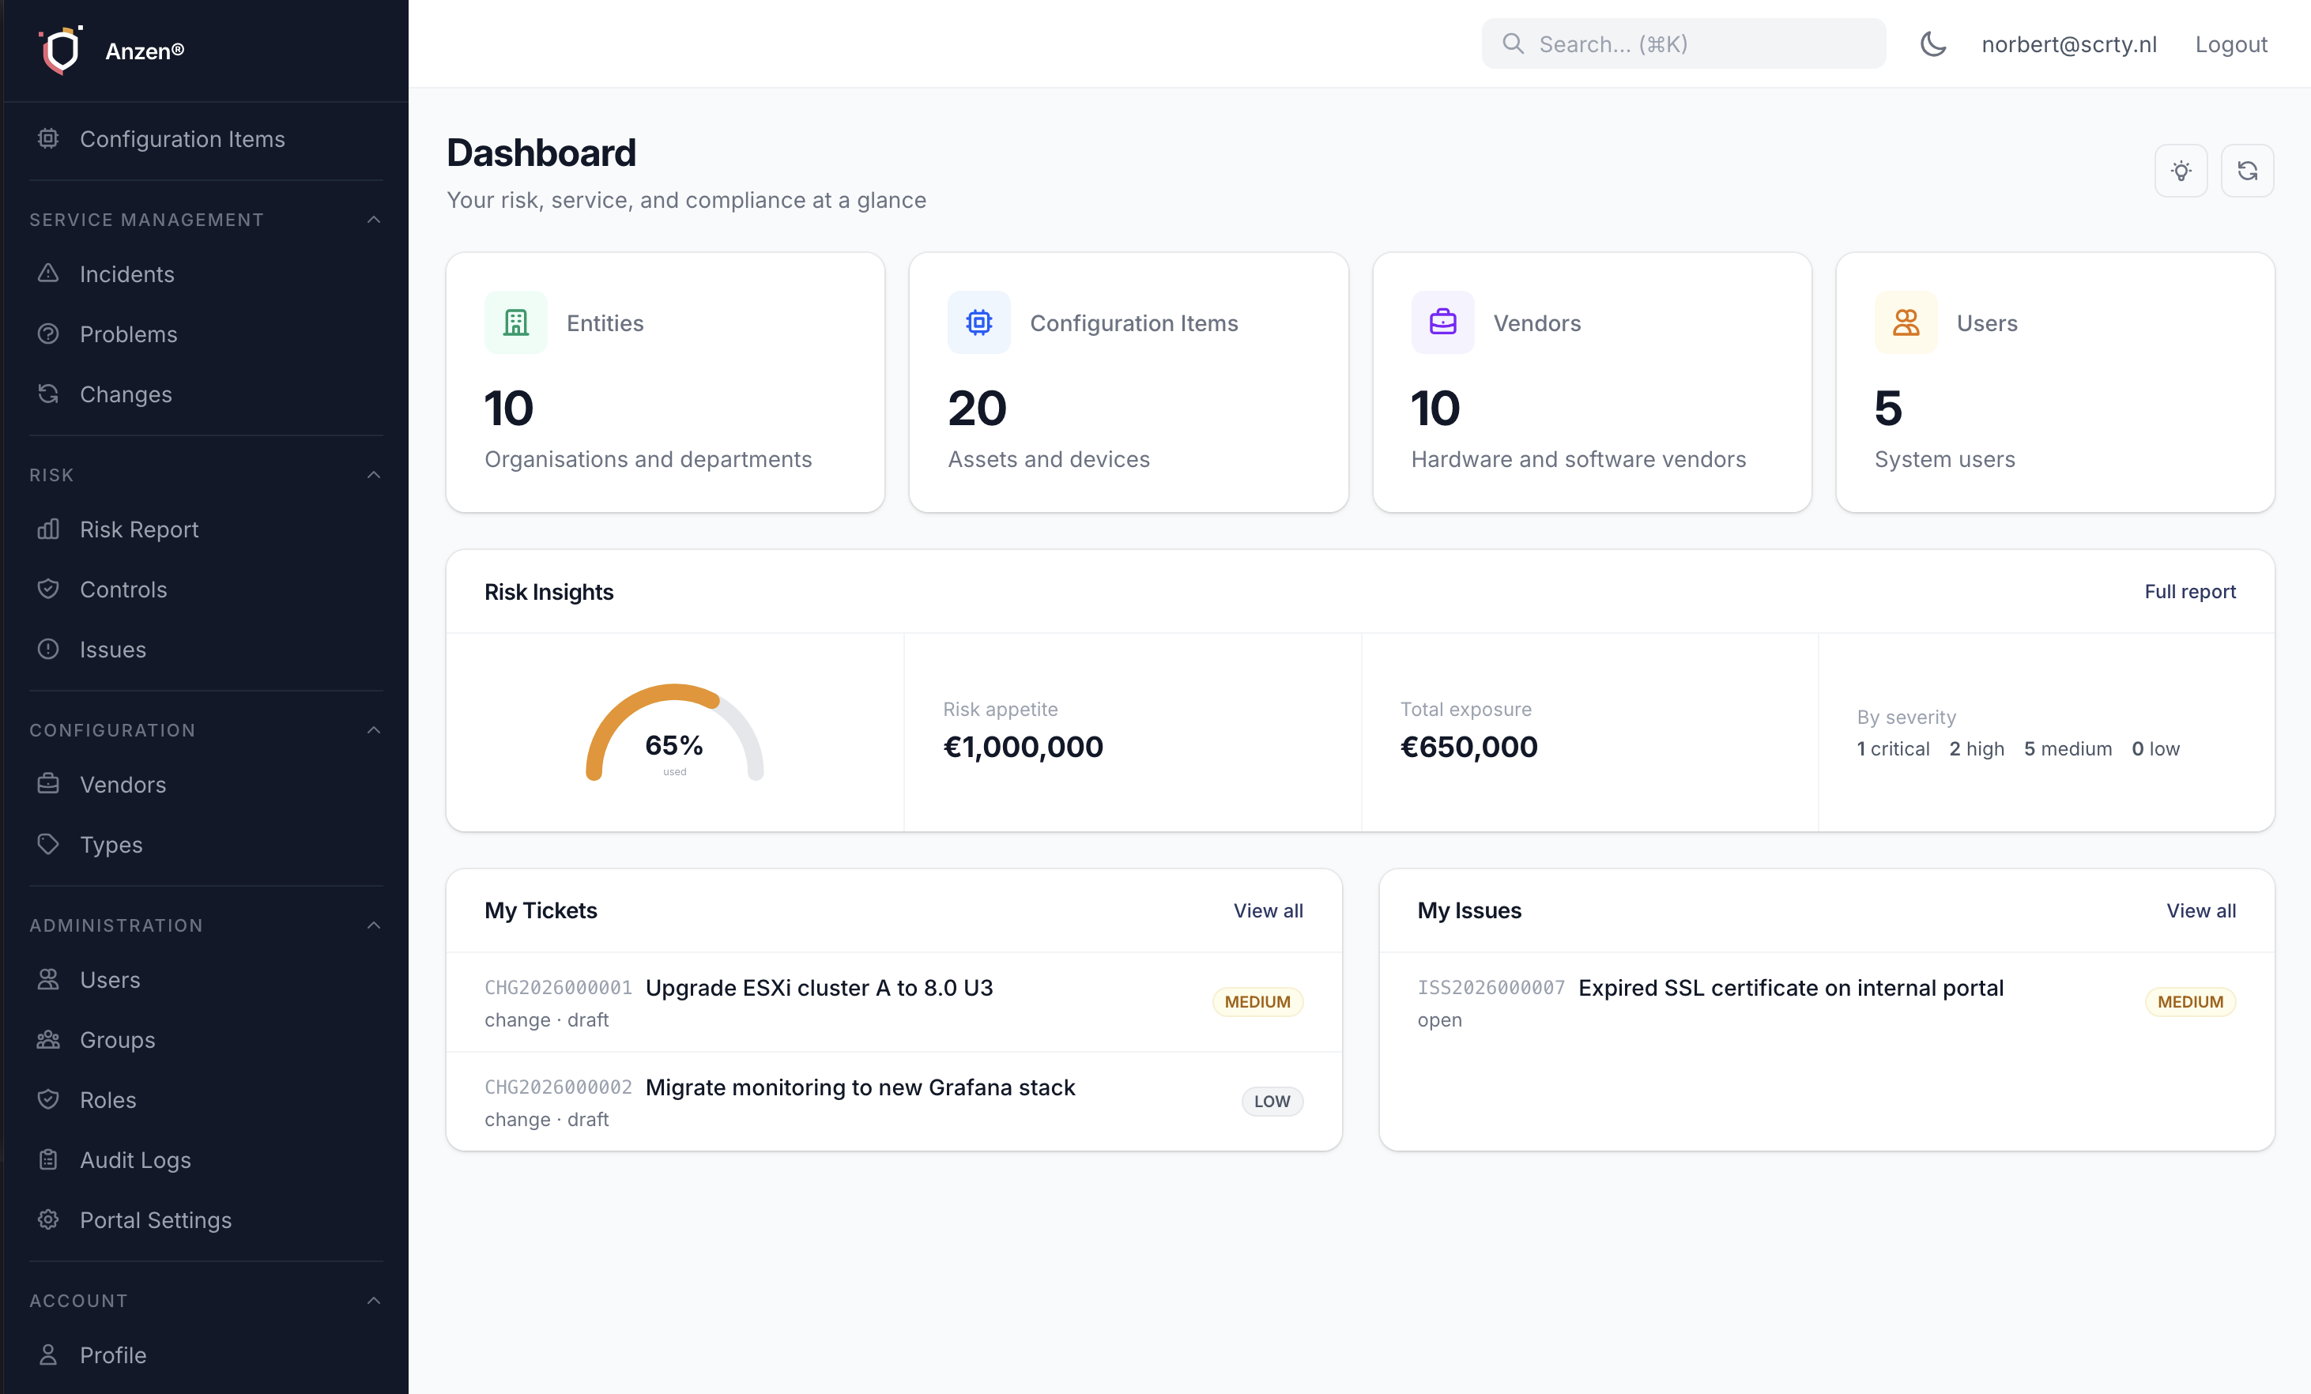The width and height of the screenshot is (2311, 1394).
Task: Toggle dark mode with moon icon
Action: (x=1933, y=44)
